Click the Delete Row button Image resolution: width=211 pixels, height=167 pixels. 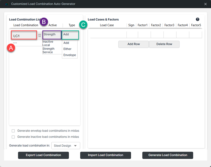tap(164, 44)
